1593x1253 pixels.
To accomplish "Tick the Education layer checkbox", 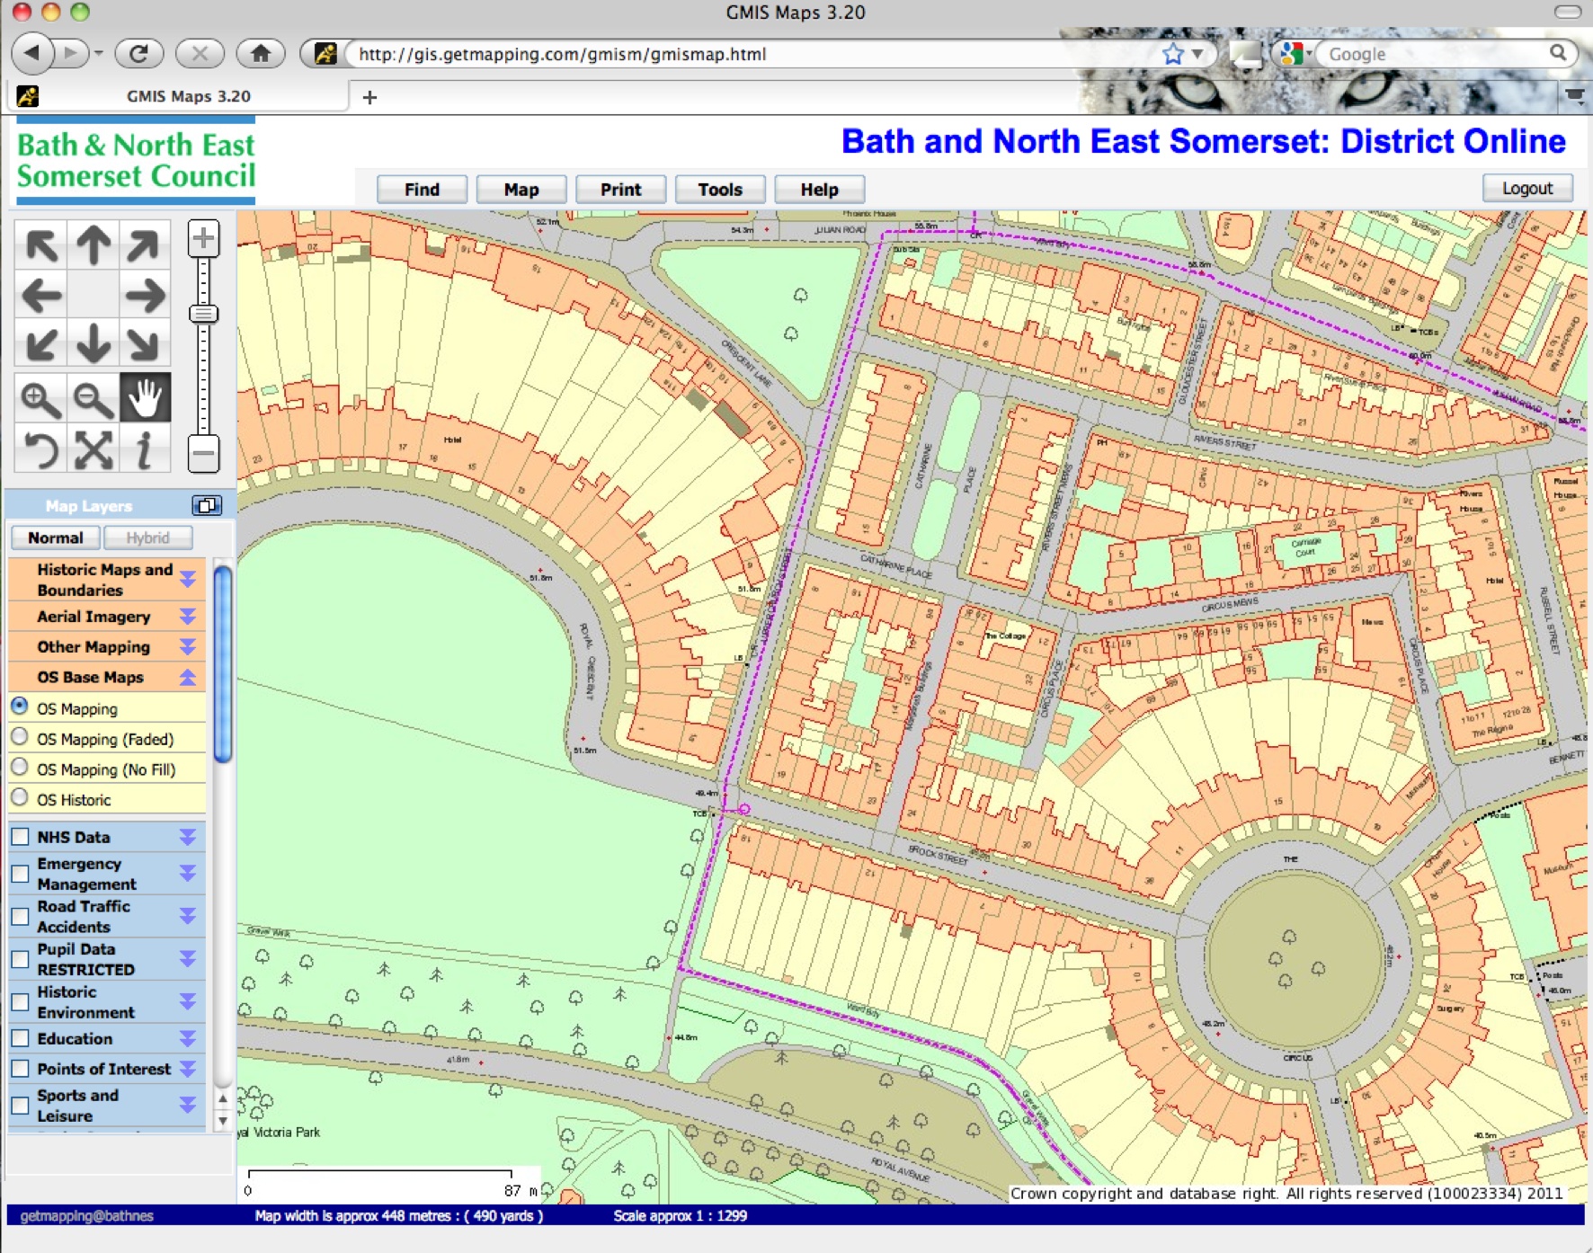I will click(x=20, y=1038).
